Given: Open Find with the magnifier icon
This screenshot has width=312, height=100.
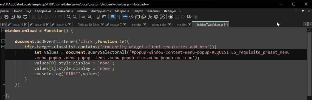Looking at the screenshot, I should (x=69, y=17).
